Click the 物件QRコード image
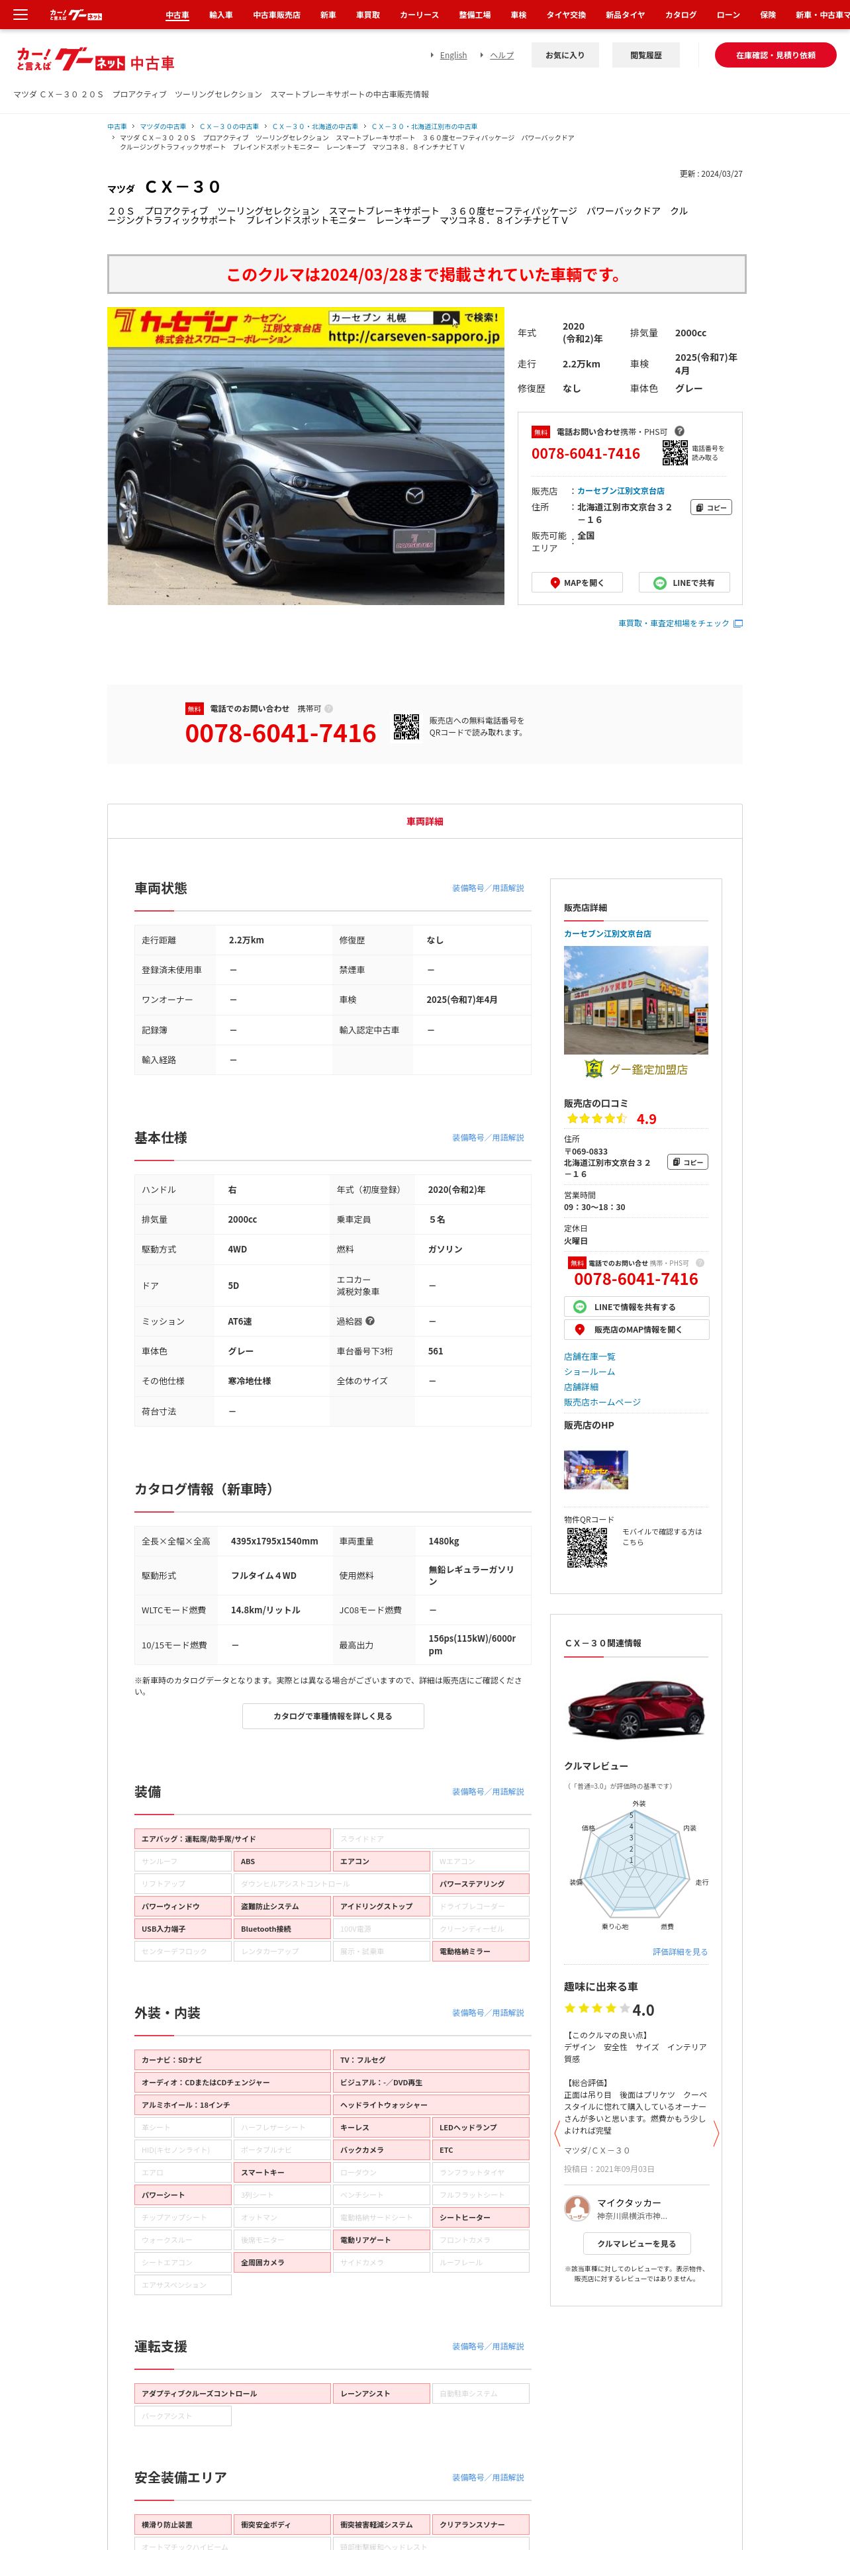This screenshot has width=850, height=2550. coord(587,1547)
